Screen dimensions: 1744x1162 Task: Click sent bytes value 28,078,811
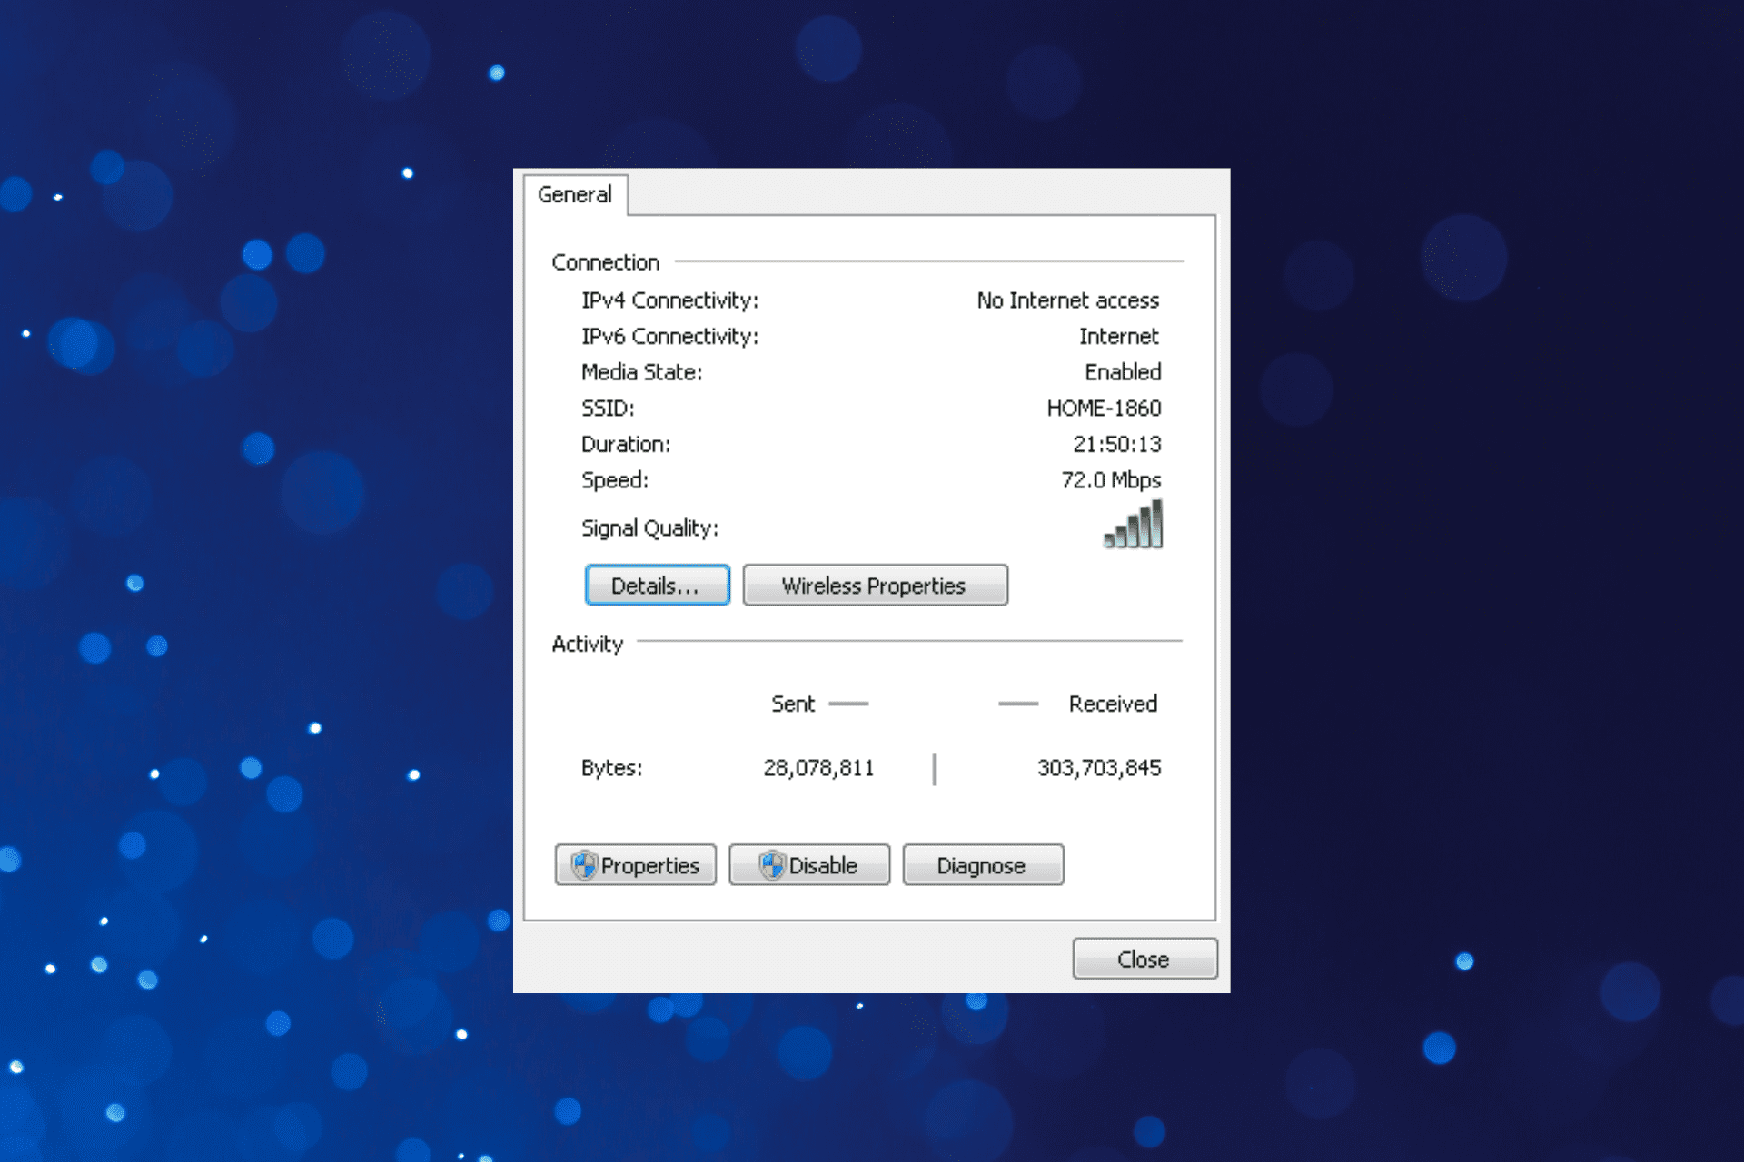click(x=818, y=768)
